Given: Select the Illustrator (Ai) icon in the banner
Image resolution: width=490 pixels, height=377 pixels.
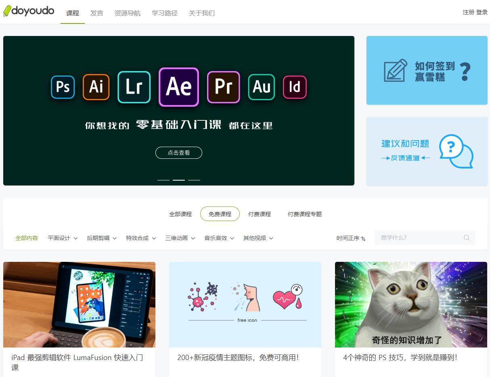Looking at the screenshot, I should click(96, 86).
